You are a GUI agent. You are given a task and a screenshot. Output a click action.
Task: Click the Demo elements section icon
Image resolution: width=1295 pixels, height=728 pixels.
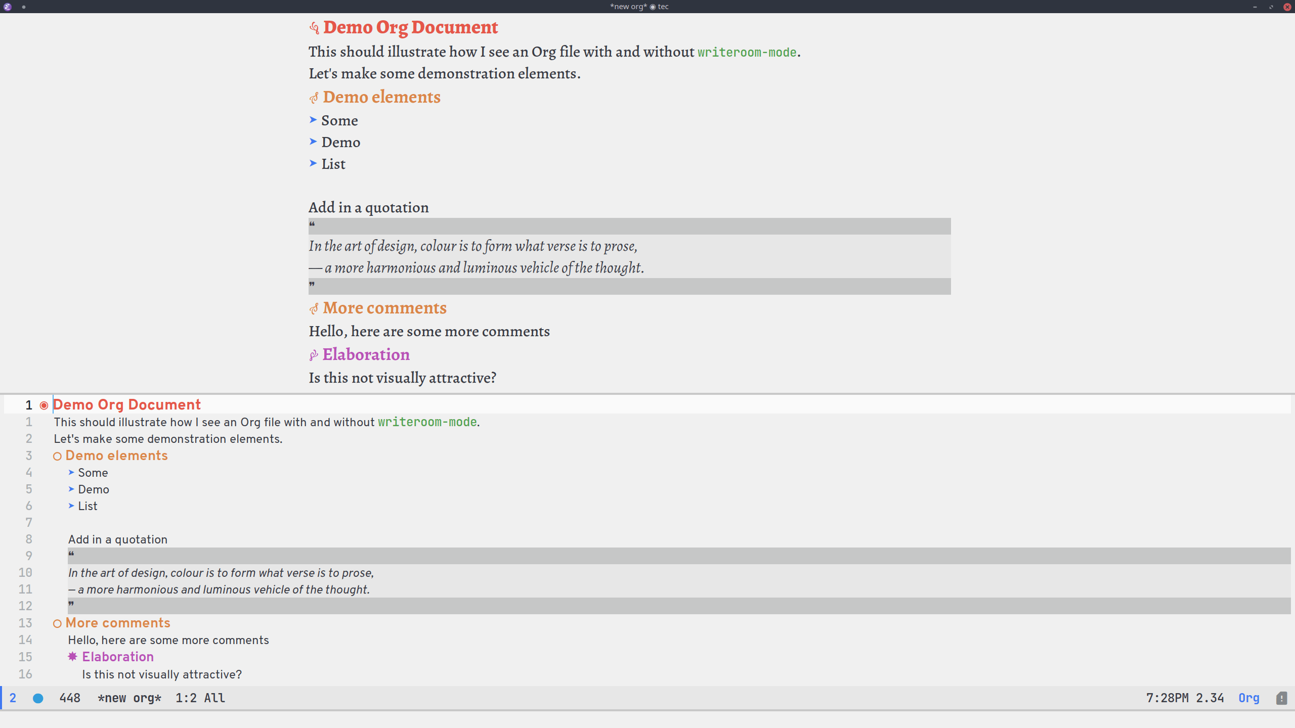tap(314, 97)
